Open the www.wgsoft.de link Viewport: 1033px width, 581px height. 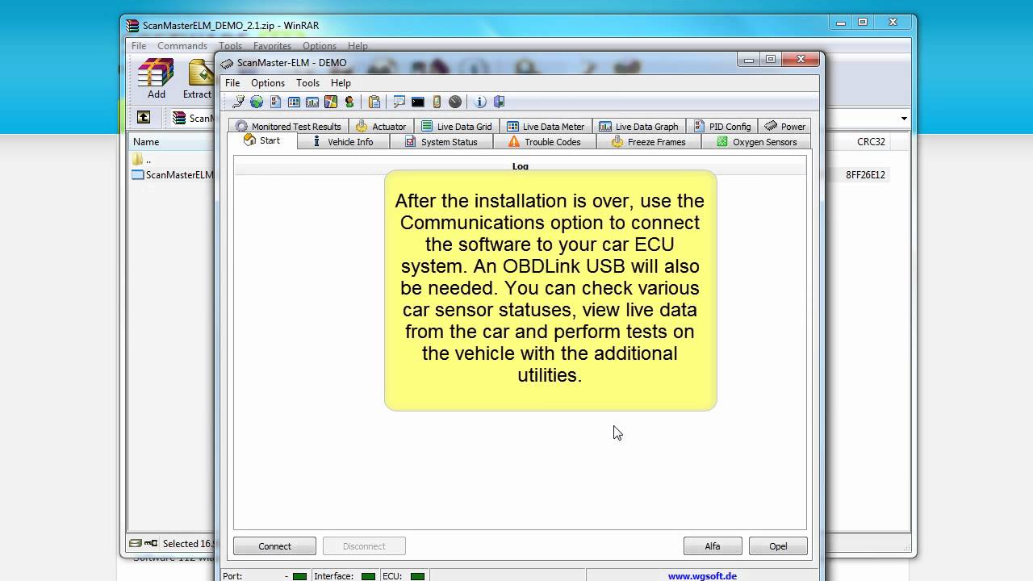point(702,576)
